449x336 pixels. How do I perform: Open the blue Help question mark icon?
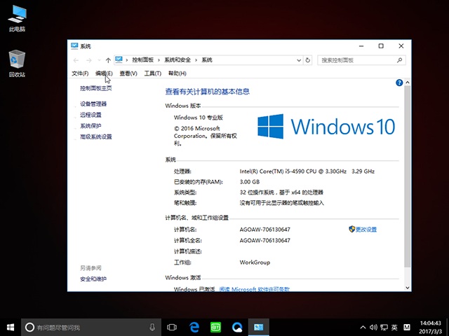[x=399, y=83]
